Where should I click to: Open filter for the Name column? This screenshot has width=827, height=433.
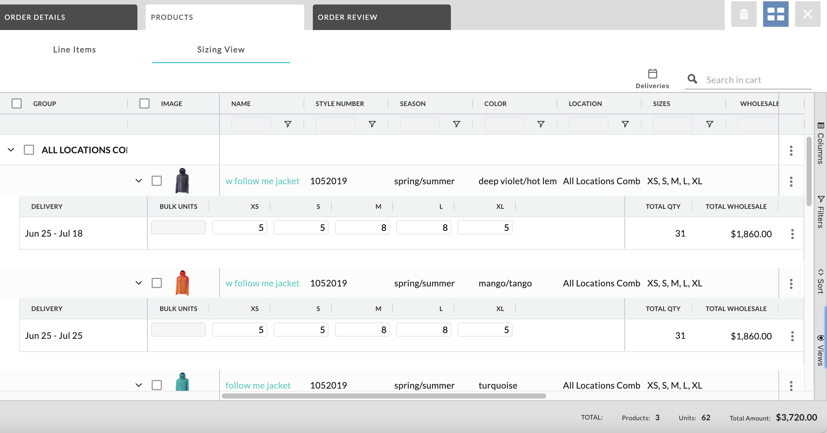tap(288, 124)
